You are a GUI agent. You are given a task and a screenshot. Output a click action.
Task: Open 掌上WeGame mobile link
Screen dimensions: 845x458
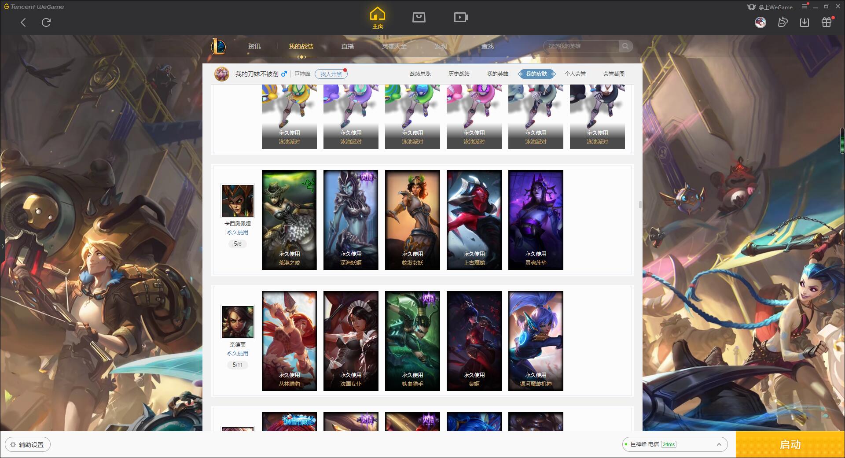click(x=770, y=7)
